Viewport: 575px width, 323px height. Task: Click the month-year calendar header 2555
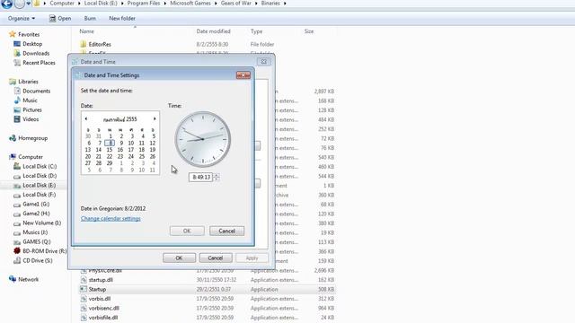[x=119, y=119]
